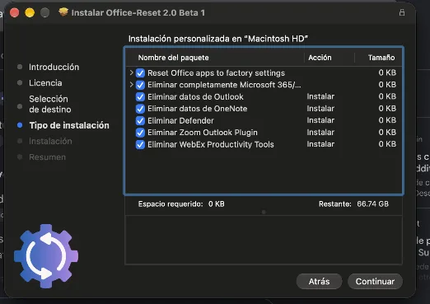430x304 pixels.
Task: Click the Espacio requerido 0 KB value
Action: point(216,203)
